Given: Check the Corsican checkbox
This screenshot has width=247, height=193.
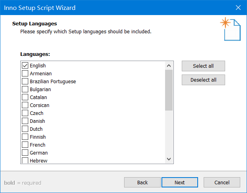Looking at the screenshot, I should (25, 105).
